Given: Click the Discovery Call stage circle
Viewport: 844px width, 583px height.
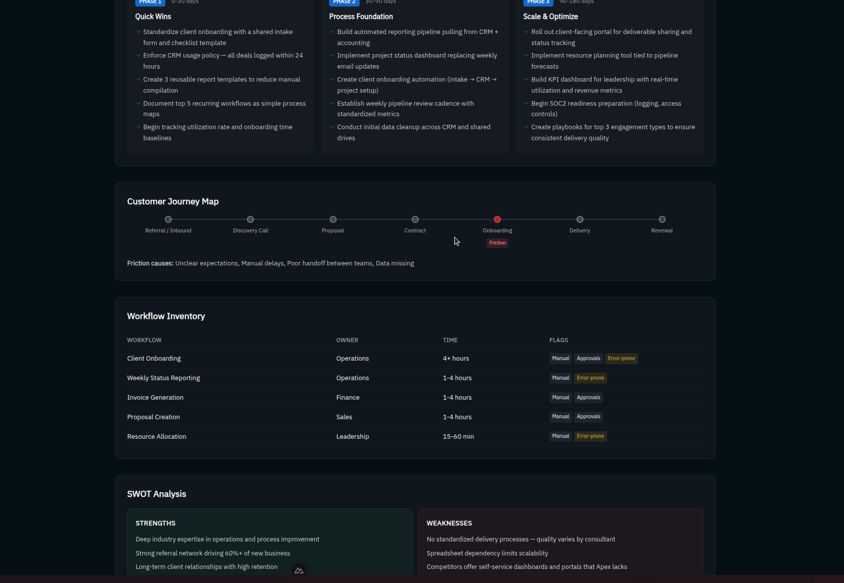Looking at the screenshot, I should (250, 220).
